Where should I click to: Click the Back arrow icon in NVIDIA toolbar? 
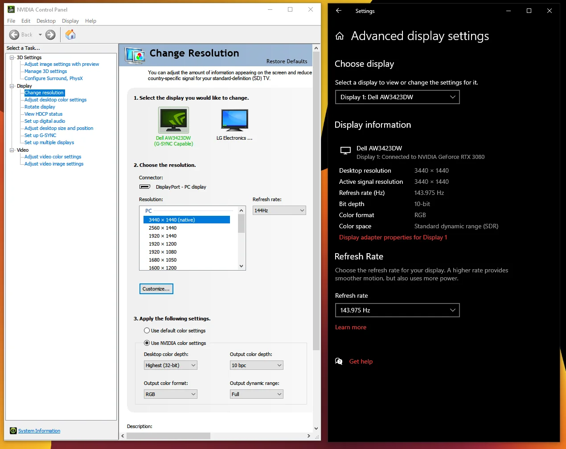coord(14,35)
